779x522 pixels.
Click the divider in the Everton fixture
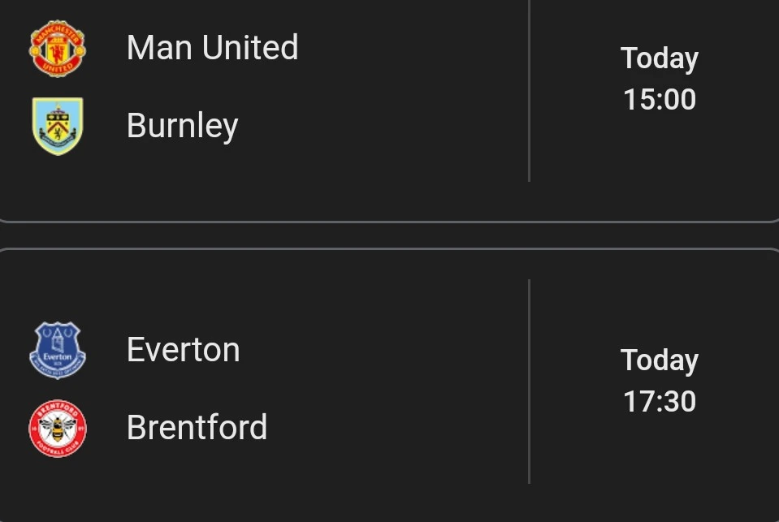pyautogui.click(x=529, y=382)
